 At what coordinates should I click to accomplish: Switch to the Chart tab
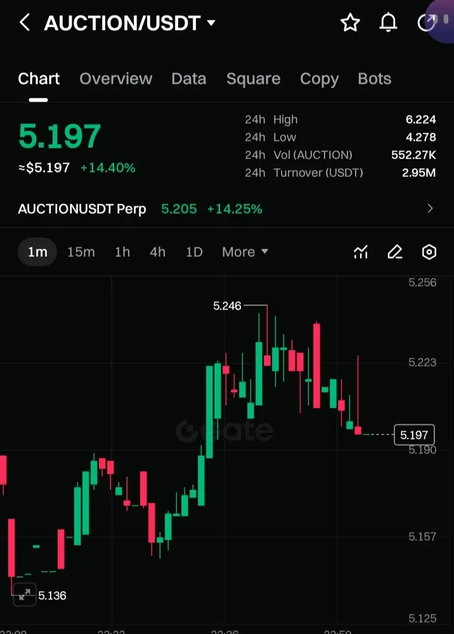39,79
